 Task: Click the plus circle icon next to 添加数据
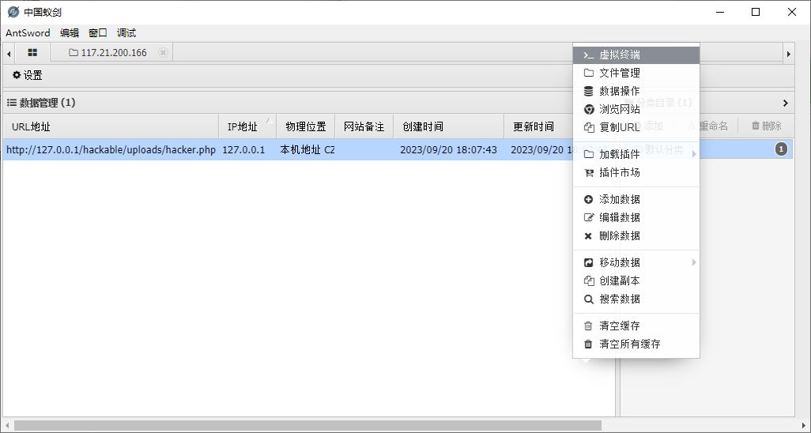point(588,199)
